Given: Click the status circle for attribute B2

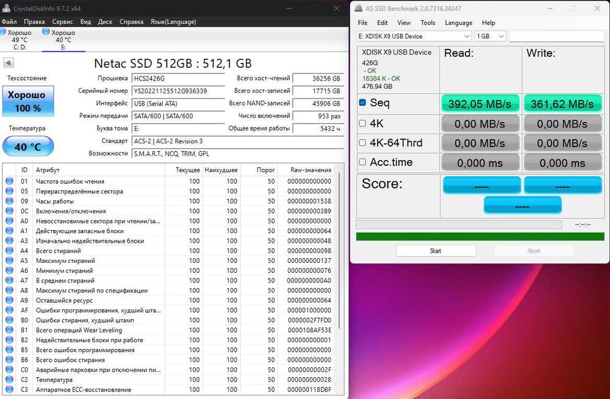Looking at the screenshot, I should [x=9, y=340].
